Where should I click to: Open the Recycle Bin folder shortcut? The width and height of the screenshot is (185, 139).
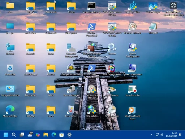pos(30,91)
